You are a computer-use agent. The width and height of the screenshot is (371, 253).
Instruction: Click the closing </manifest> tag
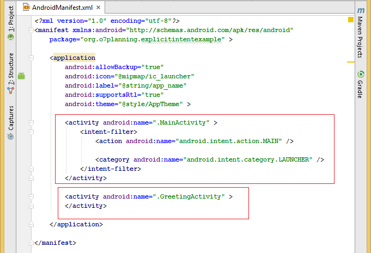55,243
